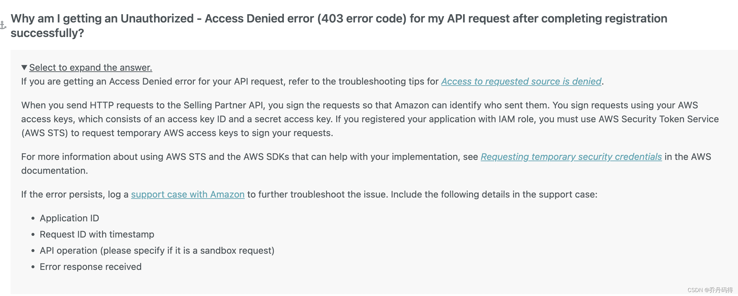The width and height of the screenshot is (738, 296).
Task: Select the word "successfully?" in the heading
Action: point(47,33)
